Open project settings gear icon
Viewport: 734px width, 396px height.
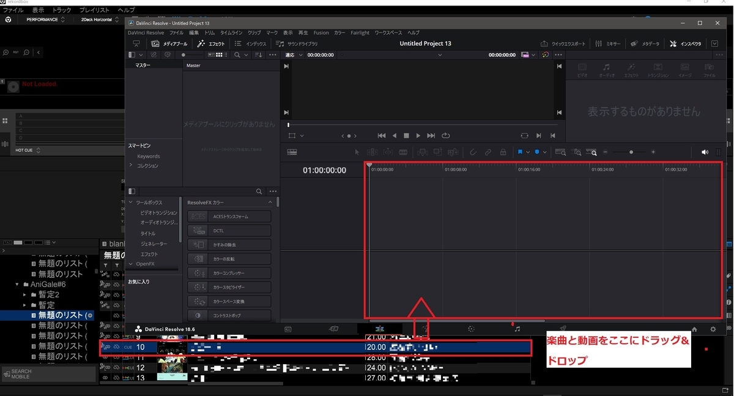(713, 329)
